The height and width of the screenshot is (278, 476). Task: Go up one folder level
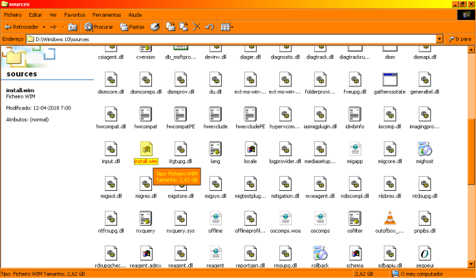coord(72,27)
